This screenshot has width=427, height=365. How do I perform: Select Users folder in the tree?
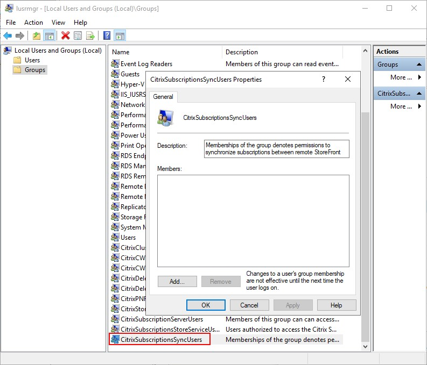click(x=32, y=60)
